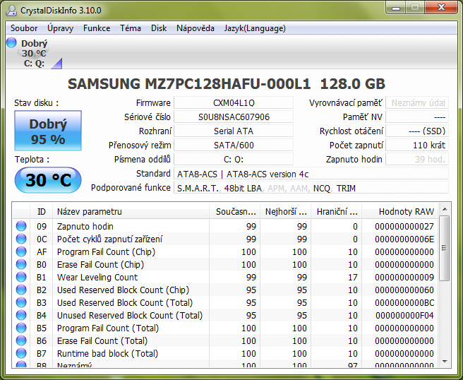Click the Dobrý 95 % health status button
Screen dimensions: 463x380
(x=48, y=132)
